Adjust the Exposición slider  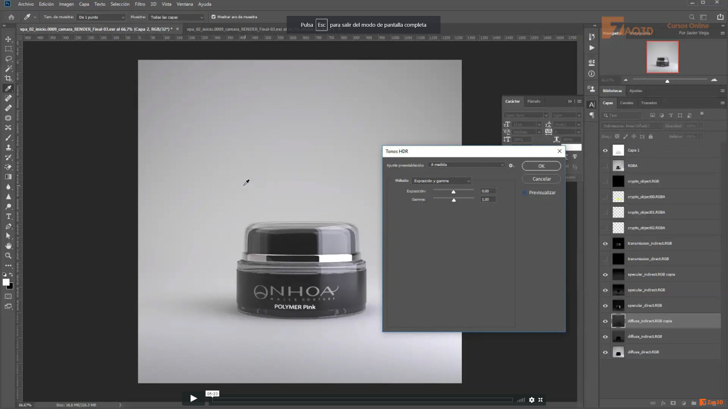click(453, 191)
